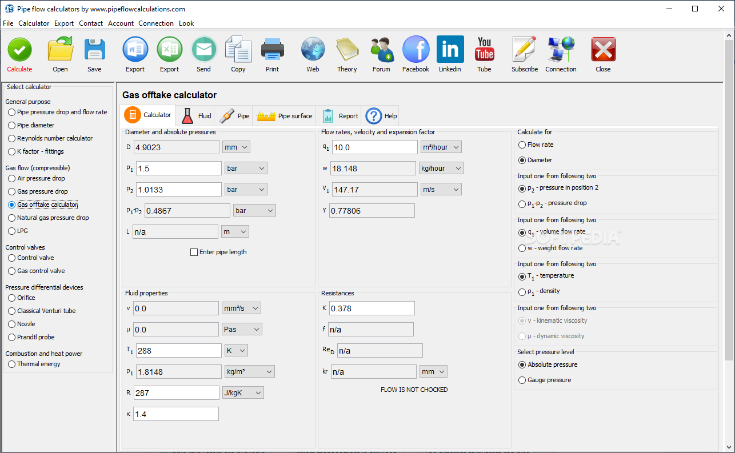Click the red Close toolbar icon
This screenshot has height=453, width=735.
click(603, 50)
